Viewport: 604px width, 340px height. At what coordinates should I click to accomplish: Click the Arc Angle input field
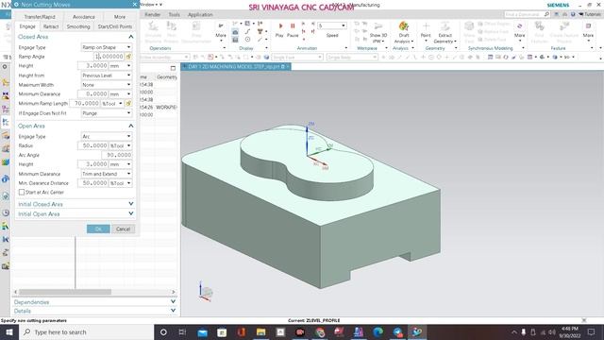[117, 155]
